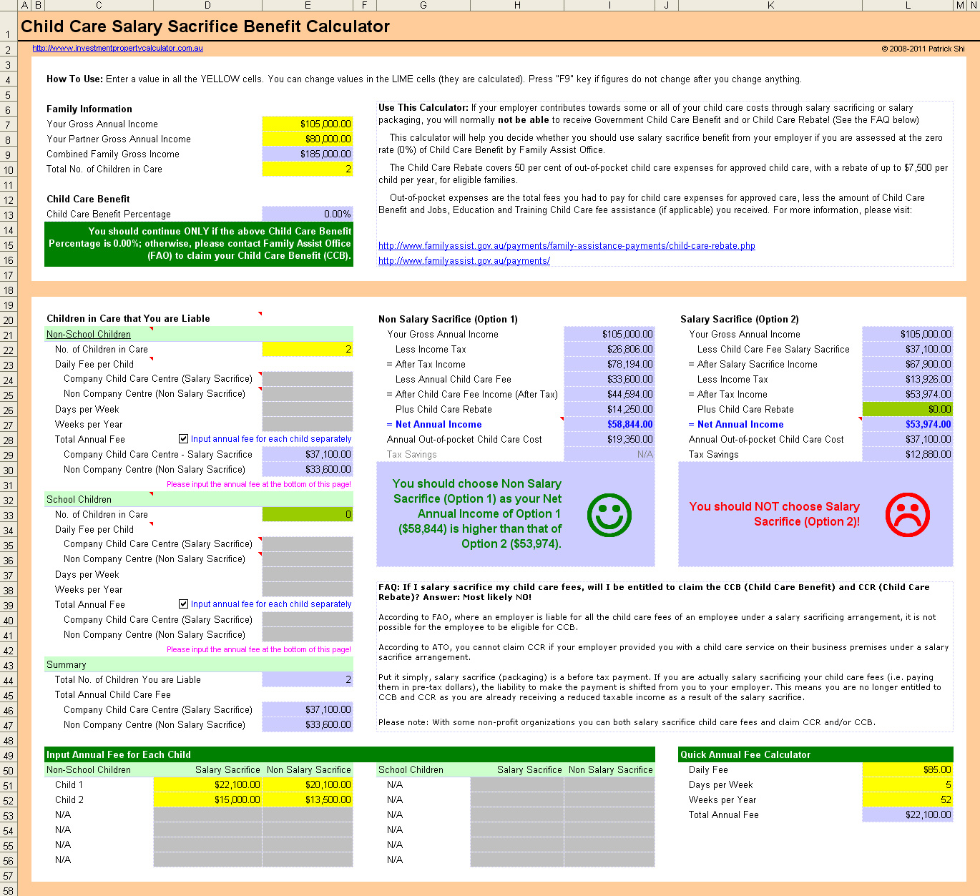
Task: Select Total No. of Children in Care cell
Action: pos(308,169)
